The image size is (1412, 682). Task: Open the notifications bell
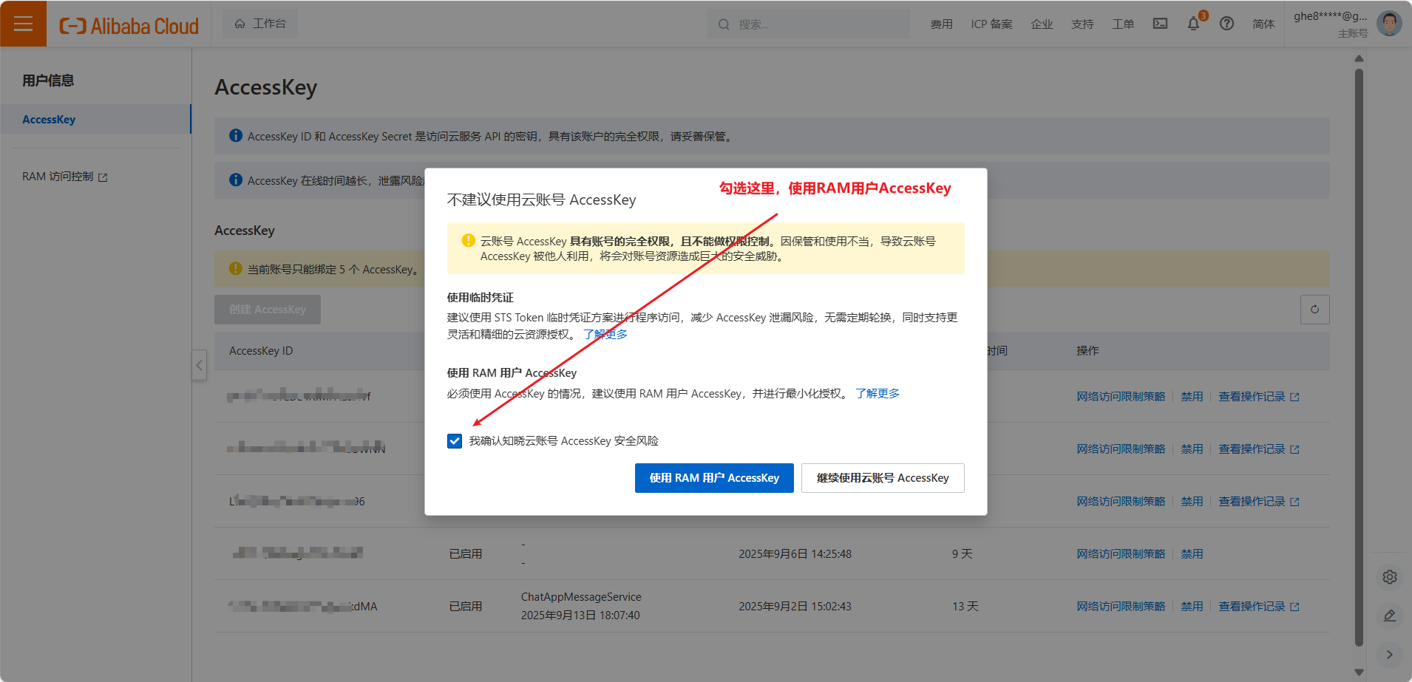(x=1193, y=24)
